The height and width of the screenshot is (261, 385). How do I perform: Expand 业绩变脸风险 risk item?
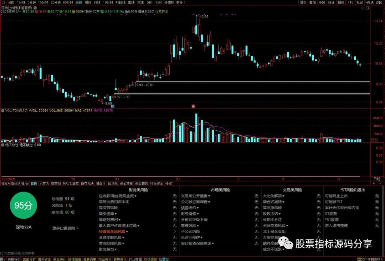click(x=112, y=238)
